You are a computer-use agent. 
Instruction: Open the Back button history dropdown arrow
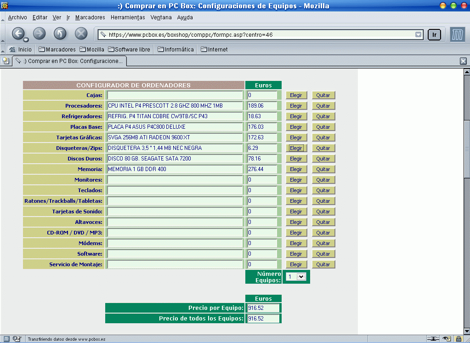[x=26, y=39]
